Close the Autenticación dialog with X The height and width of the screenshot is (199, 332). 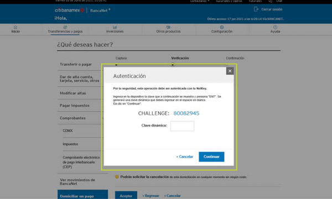pos(230,71)
